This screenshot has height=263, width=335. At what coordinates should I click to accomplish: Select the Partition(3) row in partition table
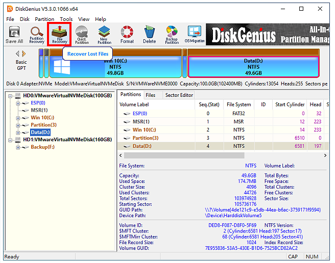223,138
